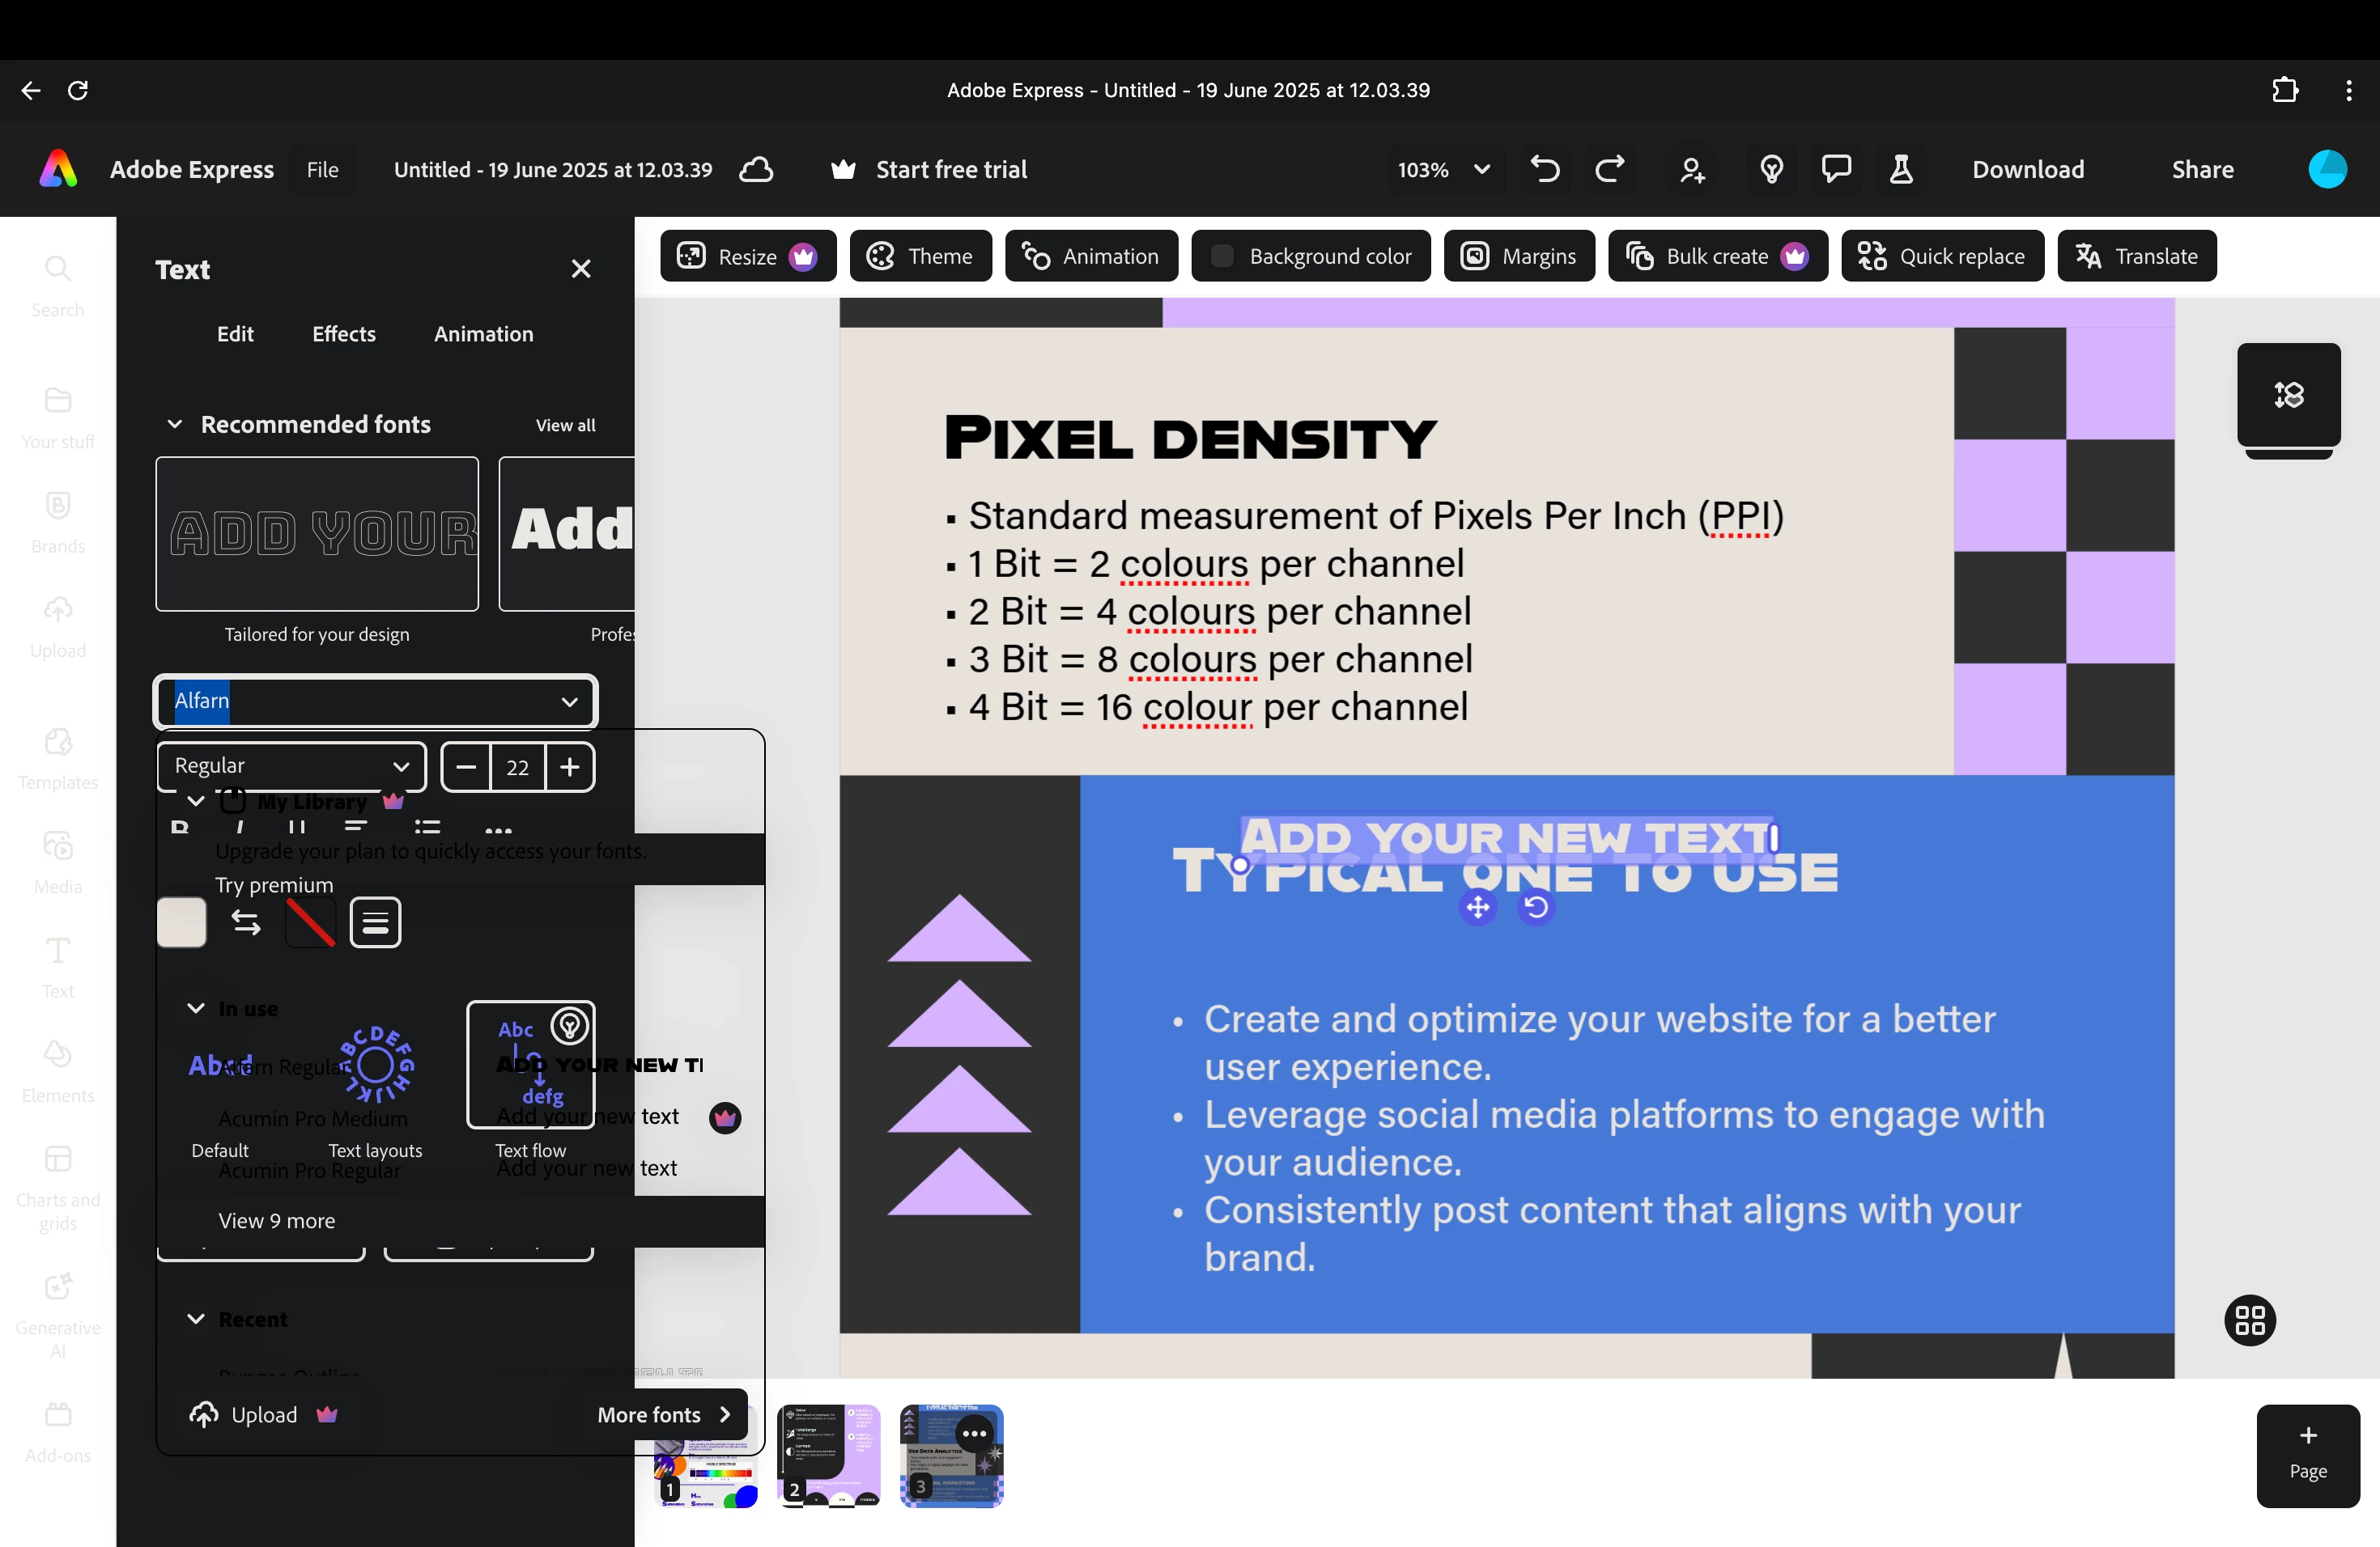This screenshot has height=1547, width=2380.
Task: Toggle the Text flow layout option
Action: pyautogui.click(x=531, y=1066)
